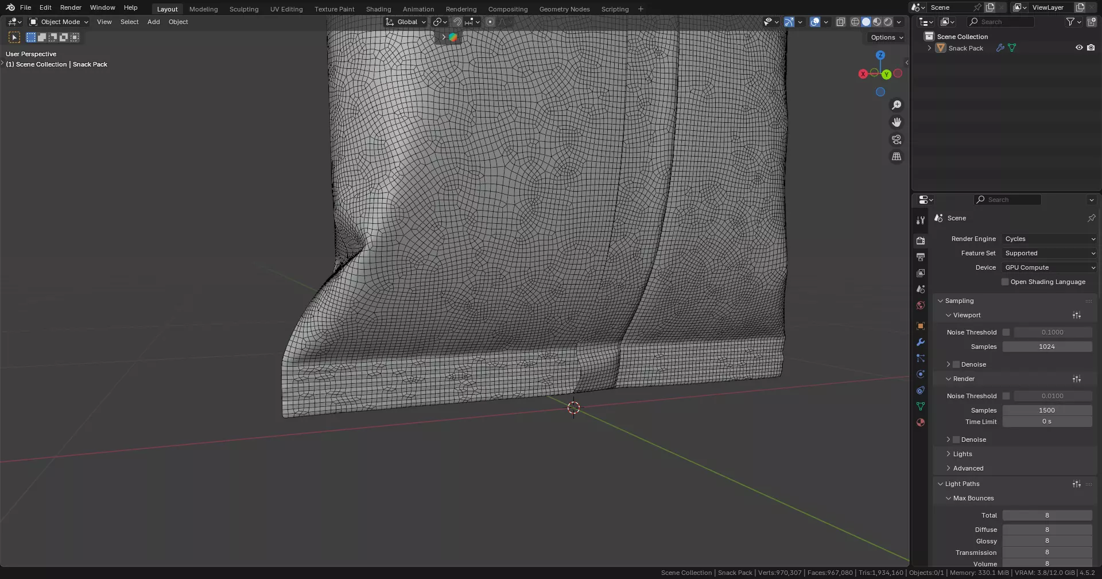This screenshot has height=579, width=1102.
Task: Pin the Scene properties context
Action: [x=1091, y=218]
